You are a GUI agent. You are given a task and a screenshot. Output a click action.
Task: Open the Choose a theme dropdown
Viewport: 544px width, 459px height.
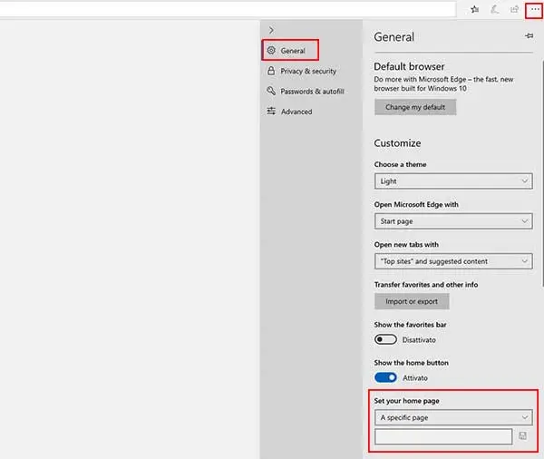(453, 181)
